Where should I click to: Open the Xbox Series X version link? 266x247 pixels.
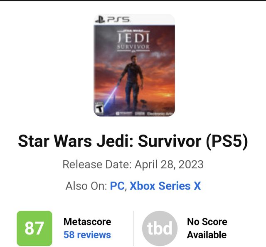pyautogui.click(x=165, y=186)
